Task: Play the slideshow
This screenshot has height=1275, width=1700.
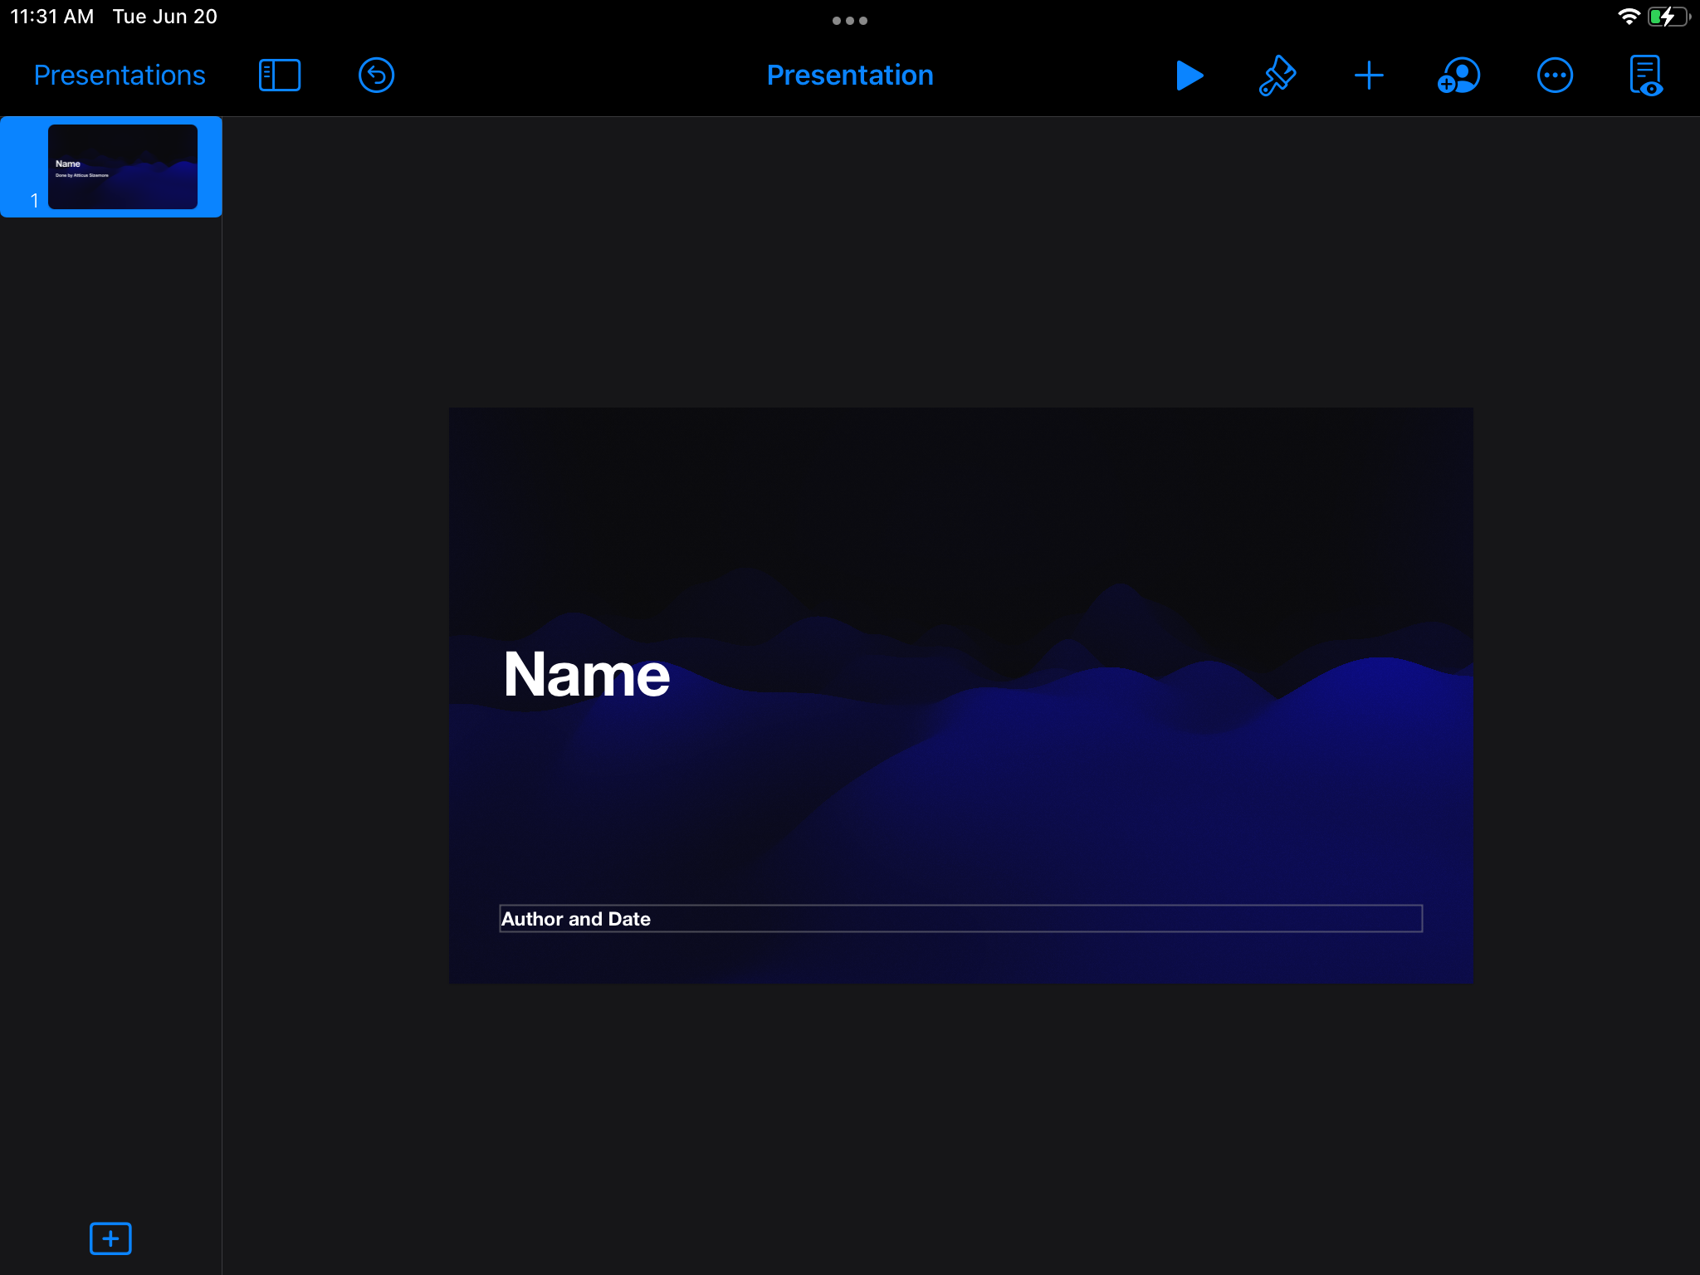Action: (x=1190, y=76)
